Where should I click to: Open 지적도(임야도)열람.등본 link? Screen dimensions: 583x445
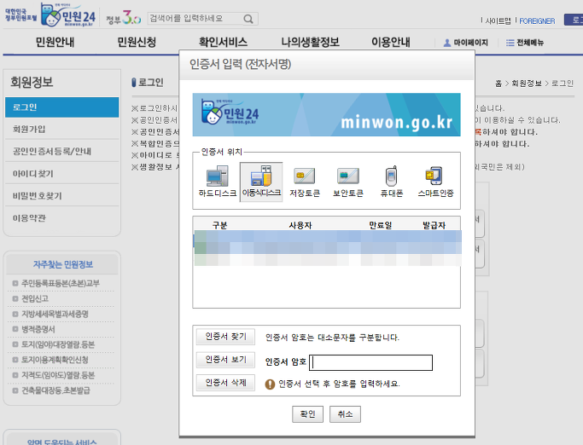pos(58,375)
